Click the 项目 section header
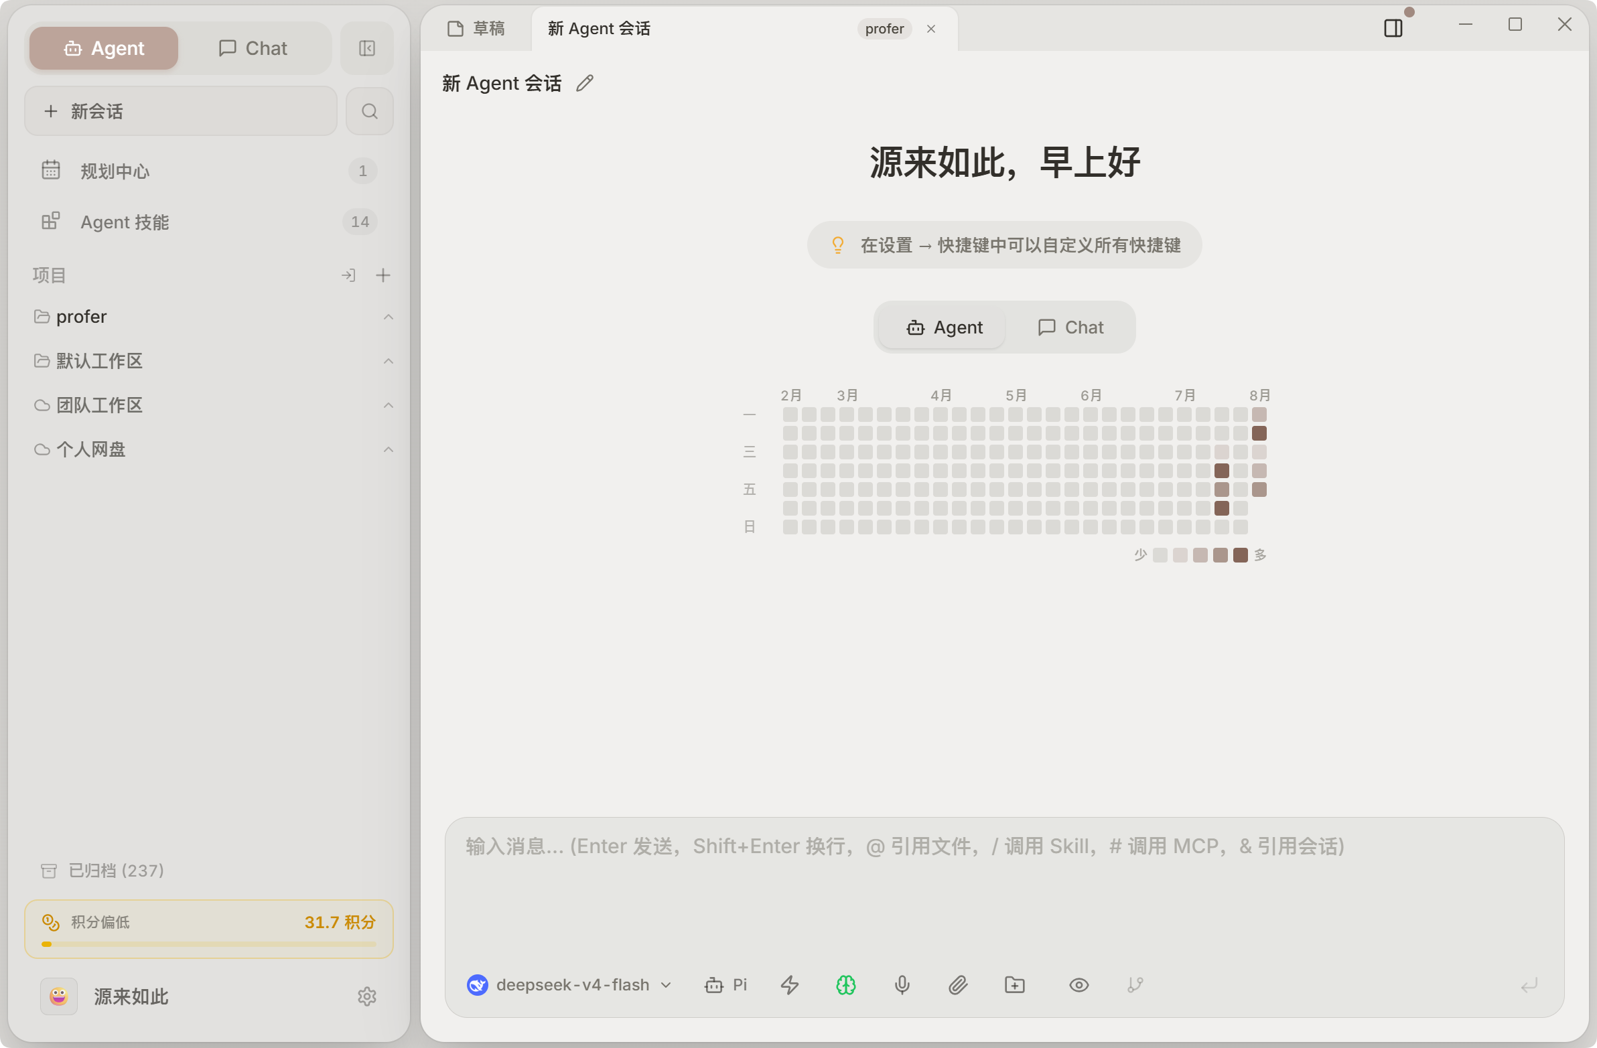 [49, 275]
